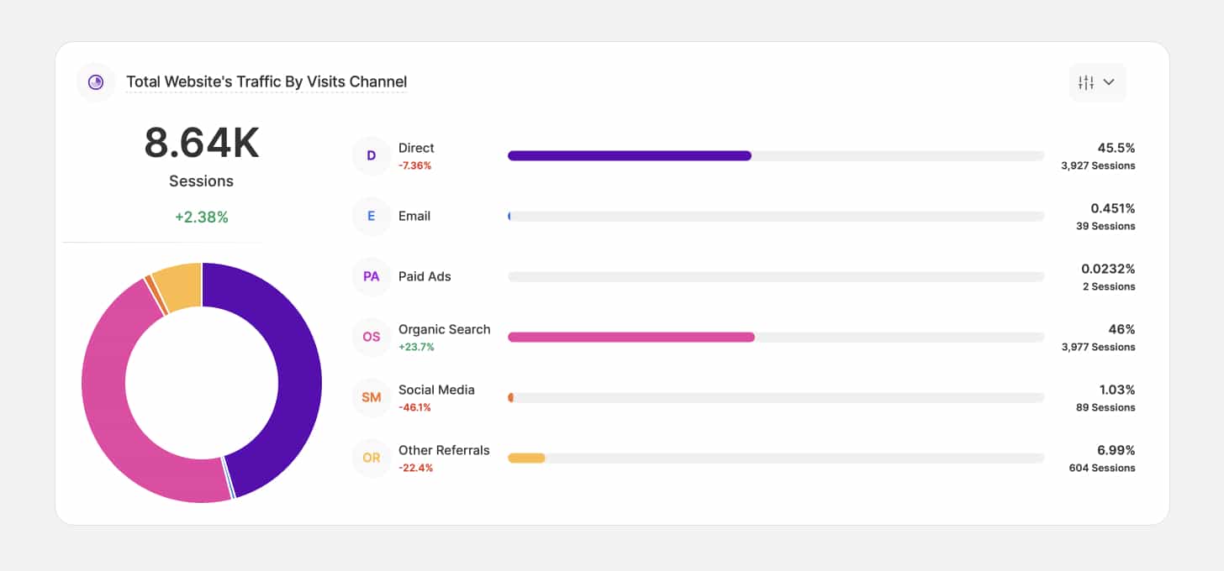Open the filter settings dropdown
This screenshot has height=571, width=1224.
[1097, 82]
